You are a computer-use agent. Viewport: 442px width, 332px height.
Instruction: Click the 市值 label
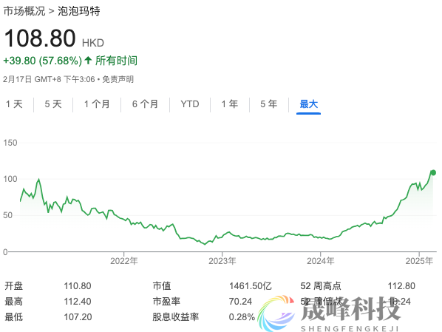point(162,286)
